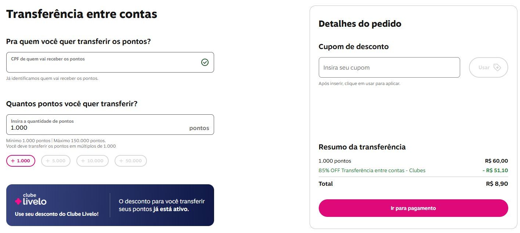Click the plus sign on the 10.000 chip

pyautogui.click(x=83, y=161)
